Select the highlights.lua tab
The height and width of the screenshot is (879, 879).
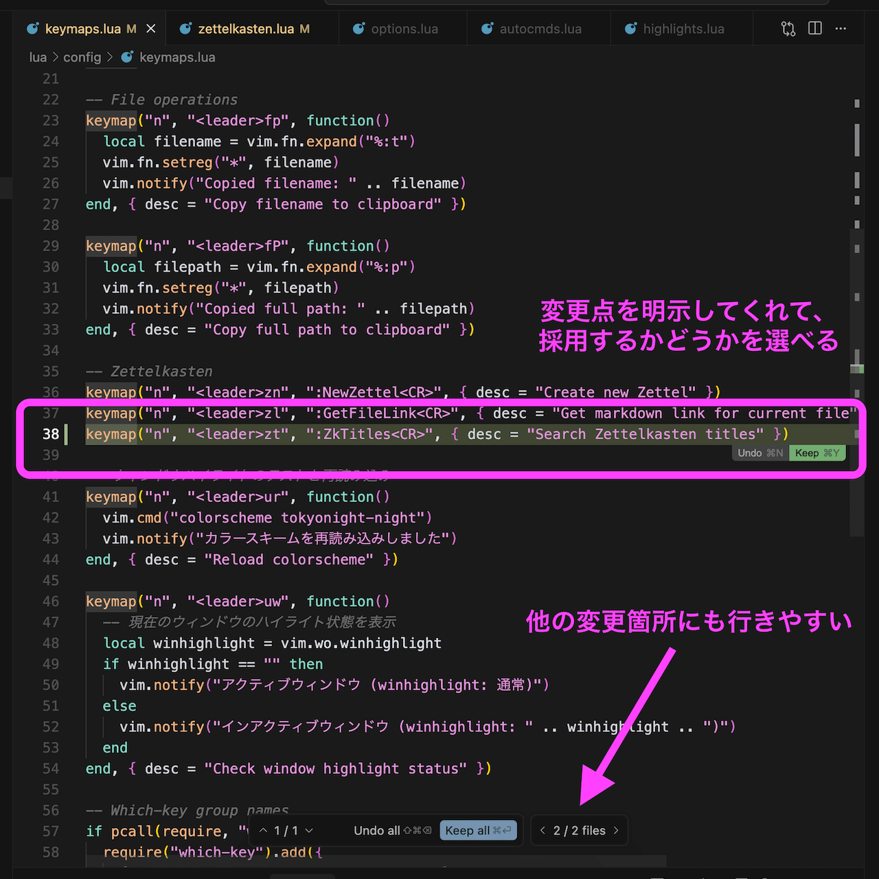[683, 29]
